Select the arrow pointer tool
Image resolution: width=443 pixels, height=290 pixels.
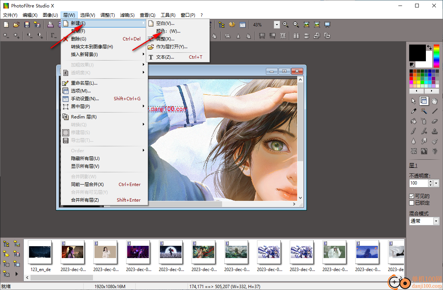[413, 101]
